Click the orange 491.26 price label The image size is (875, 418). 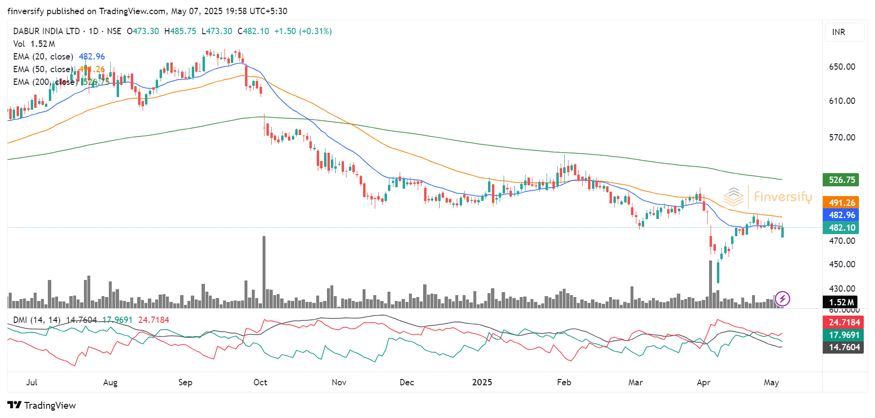(841, 202)
